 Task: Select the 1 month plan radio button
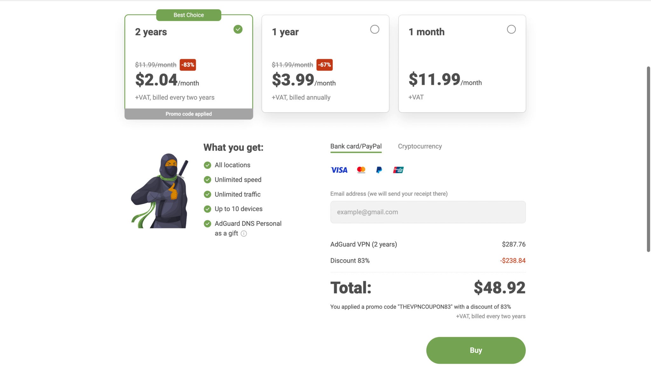pos(511,29)
